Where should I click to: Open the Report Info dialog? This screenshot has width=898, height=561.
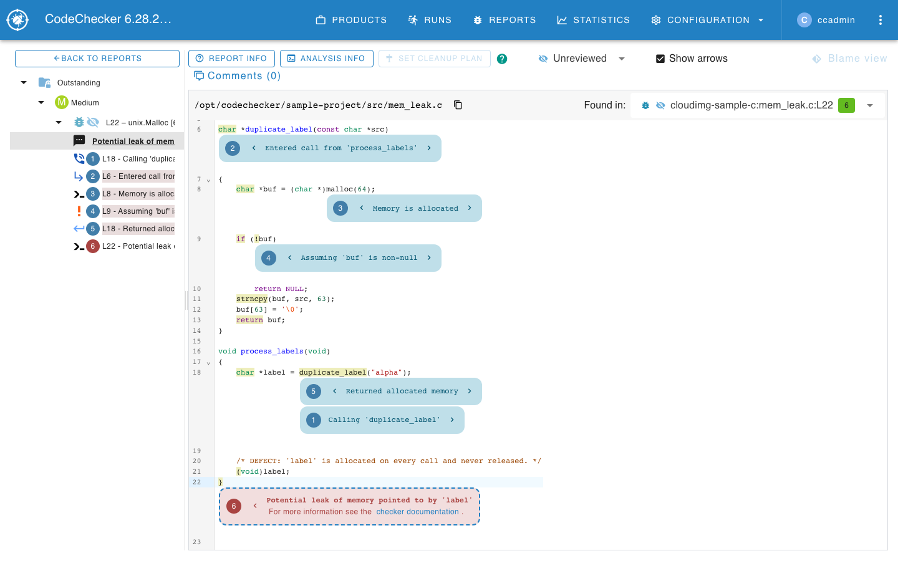click(231, 59)
